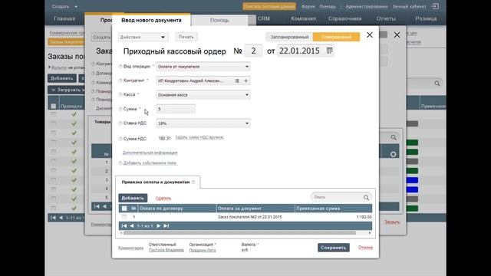The height and width of the screenshot is (276, 491).
Task: Add new counterparty with plus icon
Action: tap(245, 80)
